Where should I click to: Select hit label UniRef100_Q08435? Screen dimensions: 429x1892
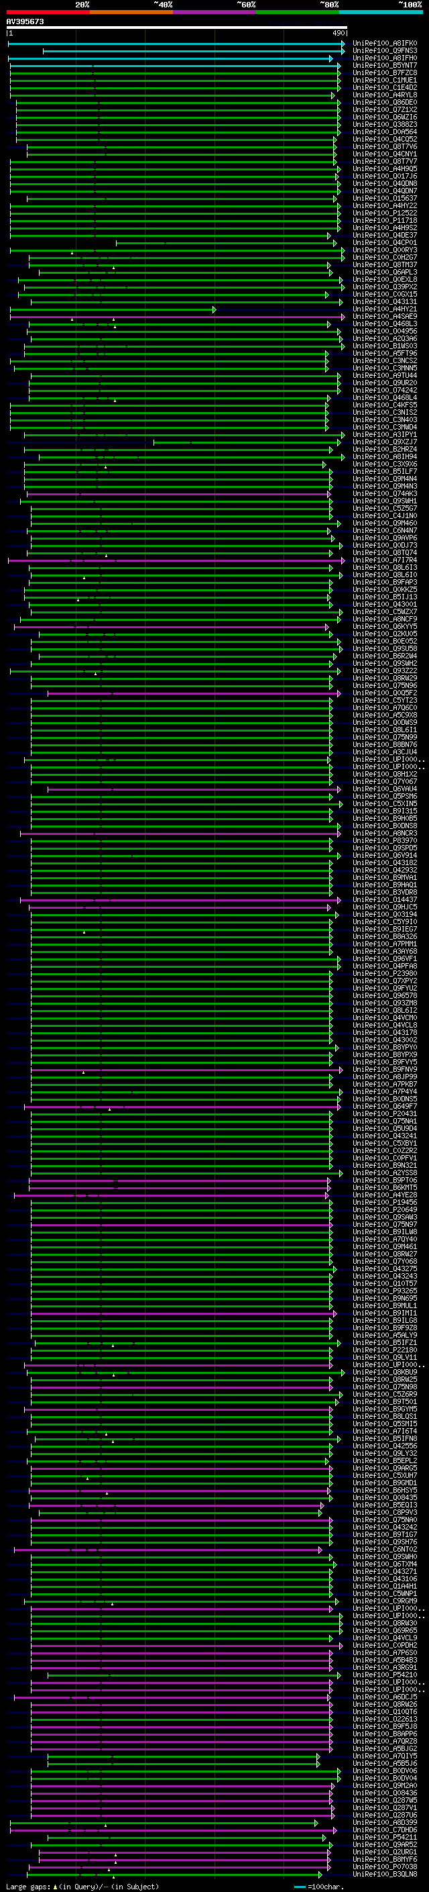[x=385, y=1497]
